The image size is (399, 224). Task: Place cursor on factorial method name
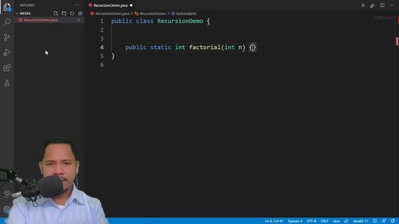(x=205, y=47)
